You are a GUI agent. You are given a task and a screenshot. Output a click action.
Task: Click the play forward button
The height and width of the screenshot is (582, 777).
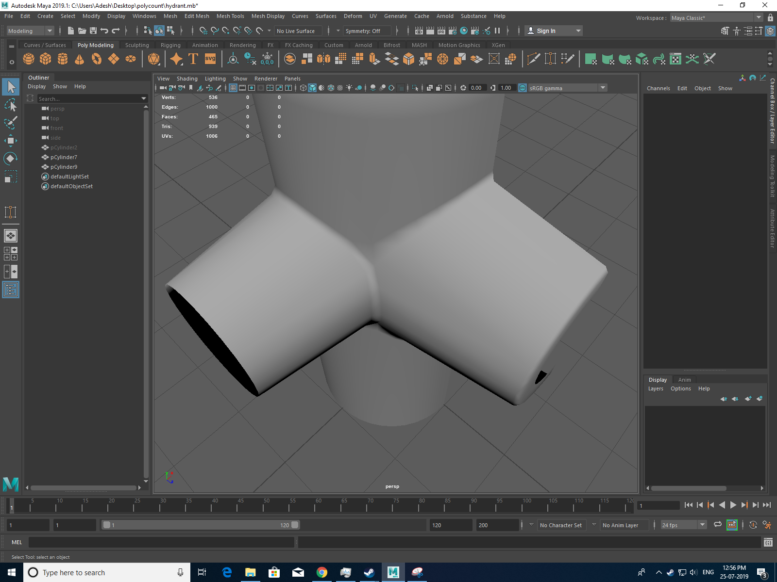[x=733, y=505]
